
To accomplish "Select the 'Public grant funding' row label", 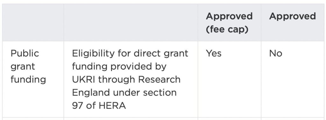I will (28, 67).
